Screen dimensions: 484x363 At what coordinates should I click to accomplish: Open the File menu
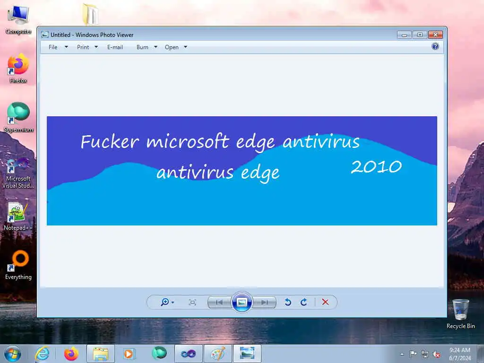pyautogui.click(x=53, y=47)
